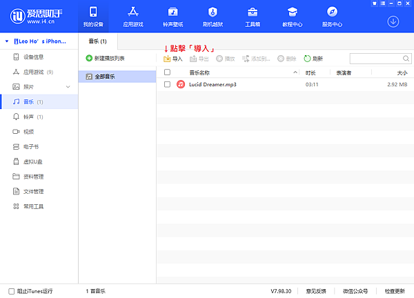Click the 1 首音乐 song count label
The height and width of the screenshot is (298, 414).
(x=96, y=291)
